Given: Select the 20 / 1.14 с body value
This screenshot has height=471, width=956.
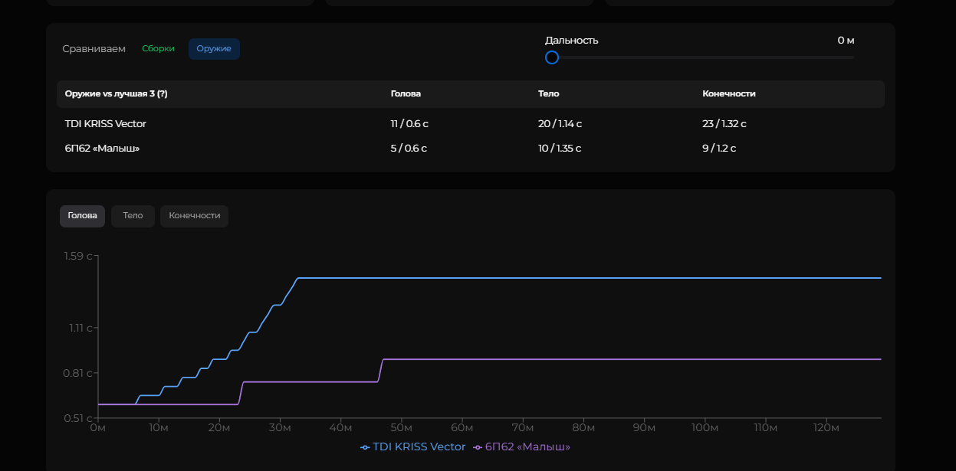Looking at the screenshot, I should click(x=560, y=123).
